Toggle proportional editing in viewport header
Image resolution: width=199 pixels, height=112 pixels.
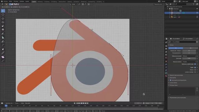click(x=89, y=4)
